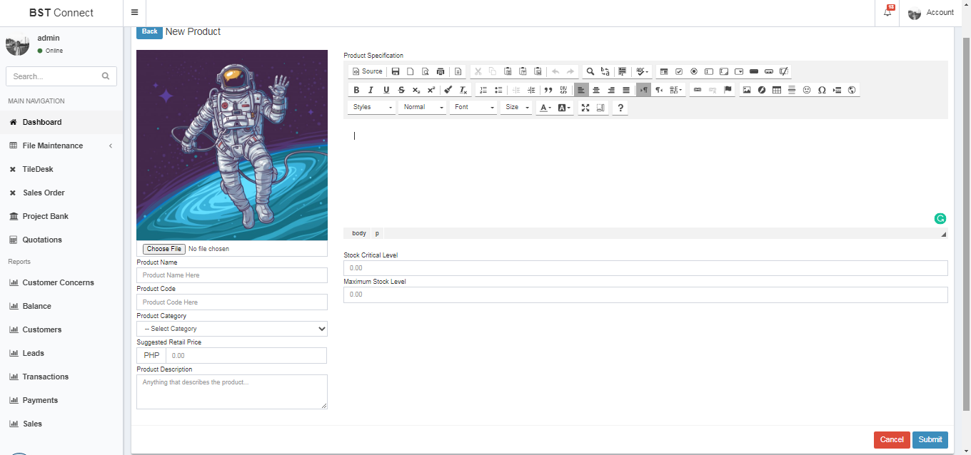This screenshot has height=455, width=971.
Task: Insert a table using the editor toolbar
Action: tap(777, 90)
